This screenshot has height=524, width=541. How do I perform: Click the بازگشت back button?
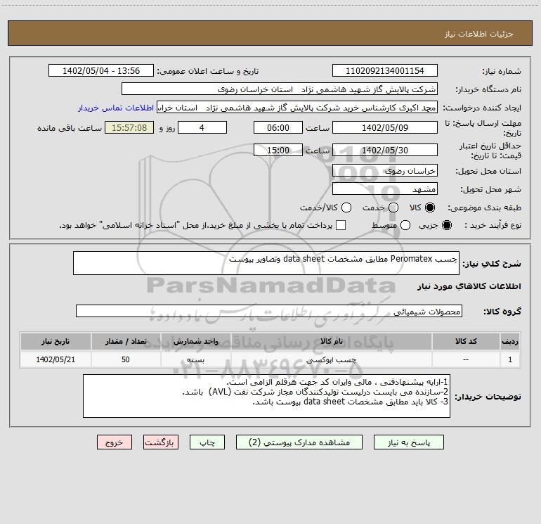(161, 442)
